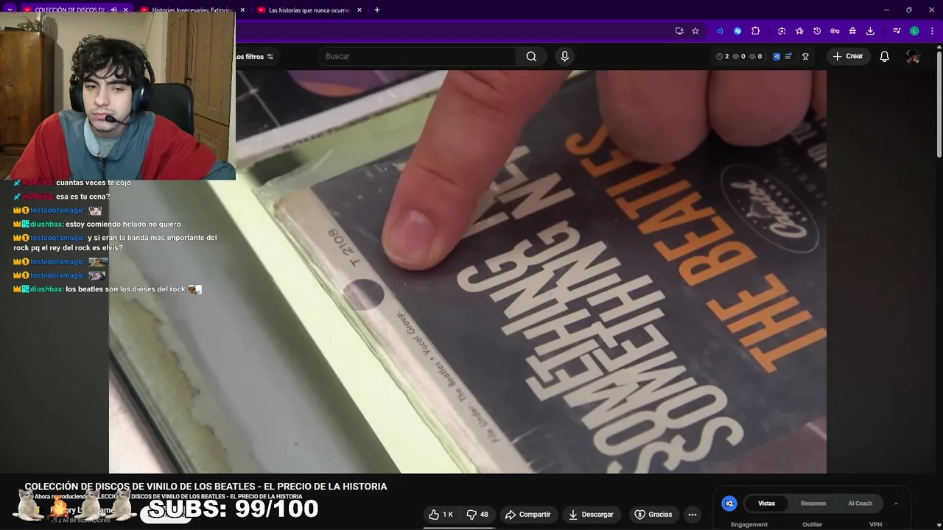Open the bookmarks star-list toolbar icon
943x530 pixels.
[x=799, y=31]
